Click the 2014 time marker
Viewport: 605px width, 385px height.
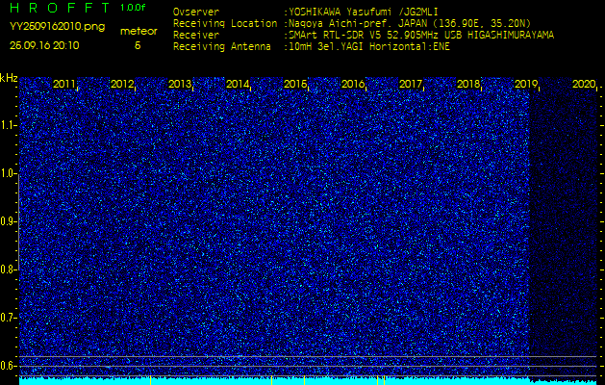click(238, 84)
